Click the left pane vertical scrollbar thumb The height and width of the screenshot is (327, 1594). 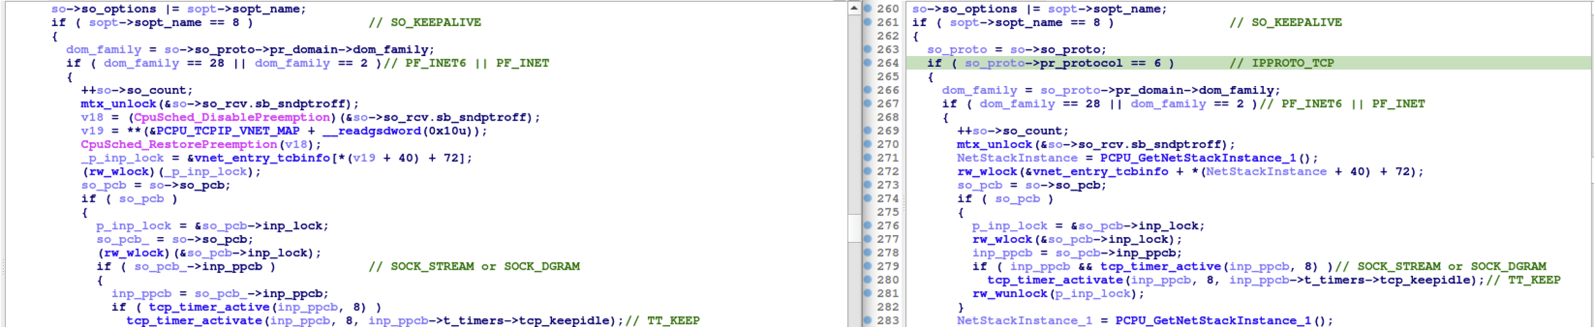coord(854,228)
